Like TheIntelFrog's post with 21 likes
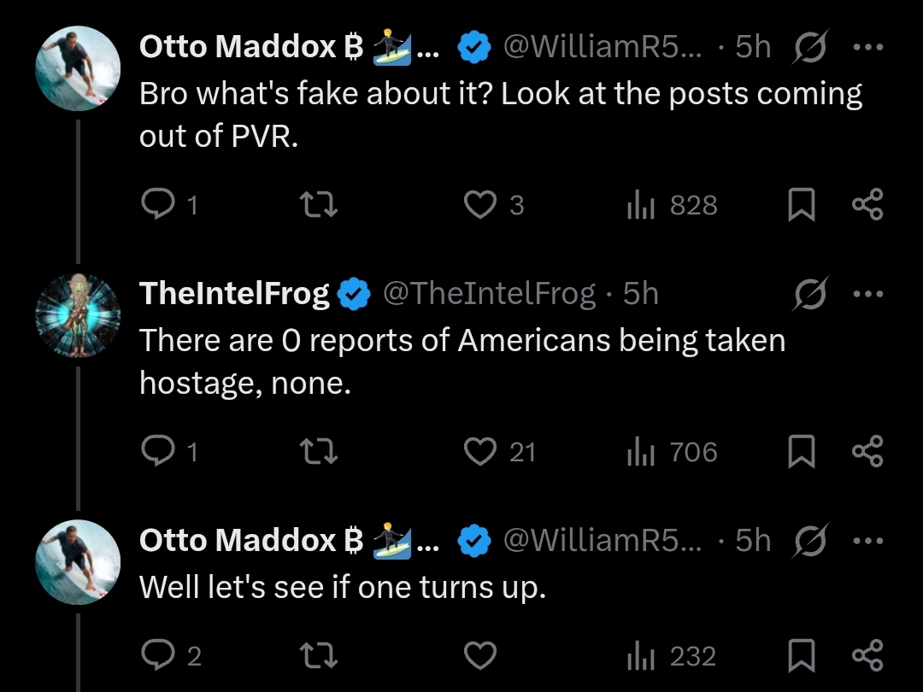The height and width of the screenshot is (692, 923). pyautogui.click(x=480, y=451)
